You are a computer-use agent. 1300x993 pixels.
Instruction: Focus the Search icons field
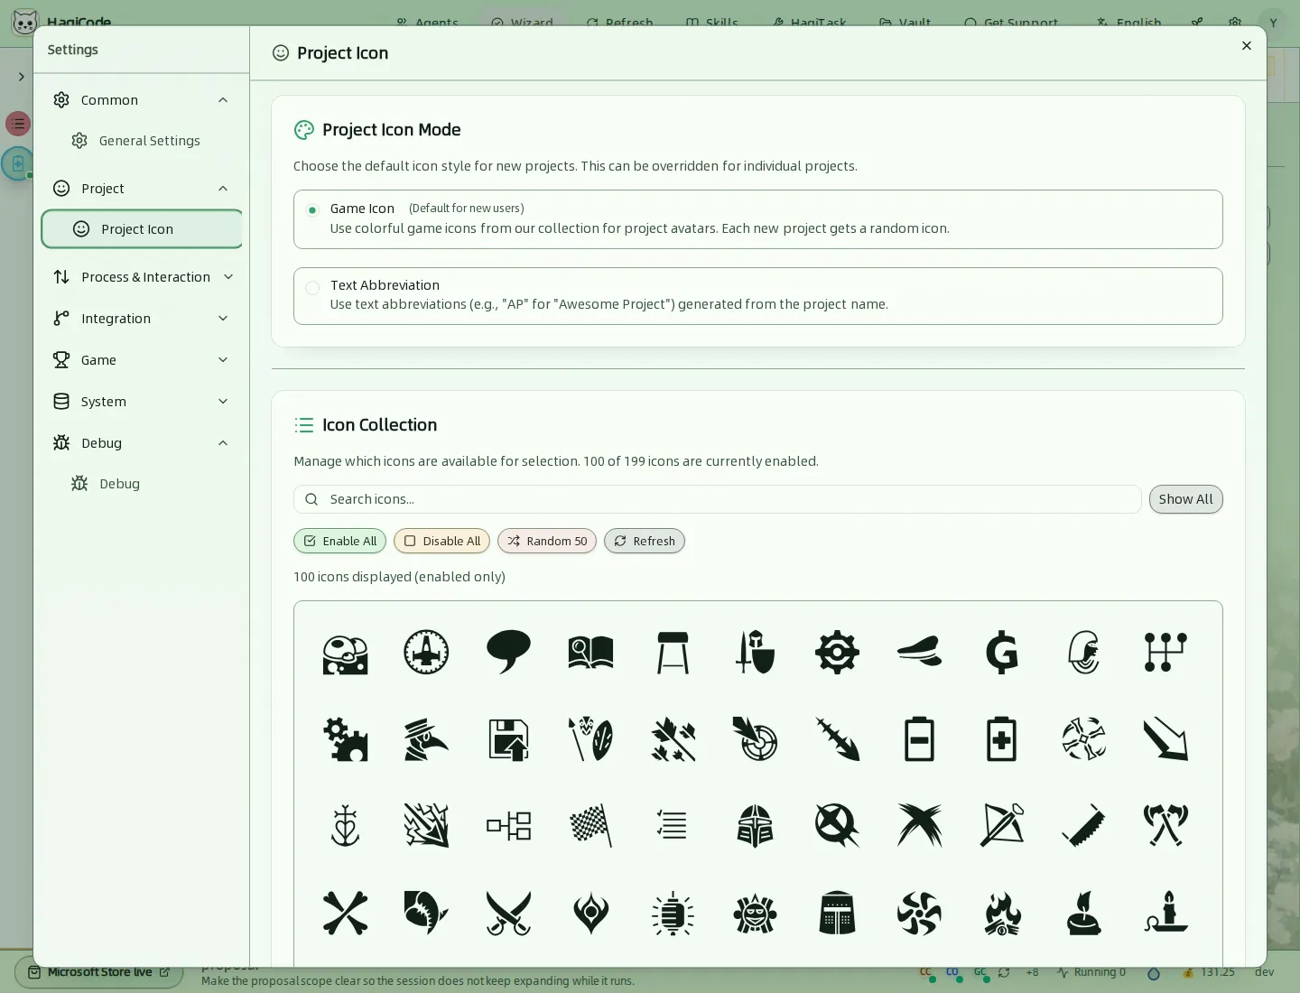tap(718, 499)
